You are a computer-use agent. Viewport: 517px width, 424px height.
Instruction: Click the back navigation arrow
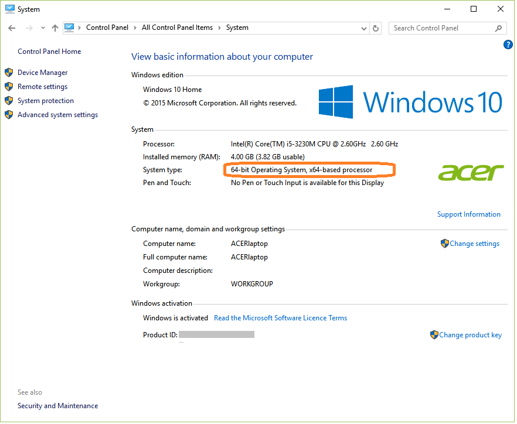click(12, 28)
